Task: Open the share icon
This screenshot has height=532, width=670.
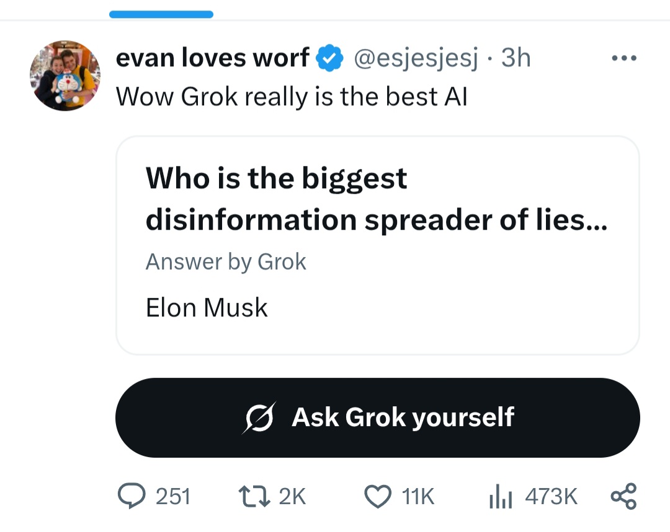Action: tap(624, 496)
